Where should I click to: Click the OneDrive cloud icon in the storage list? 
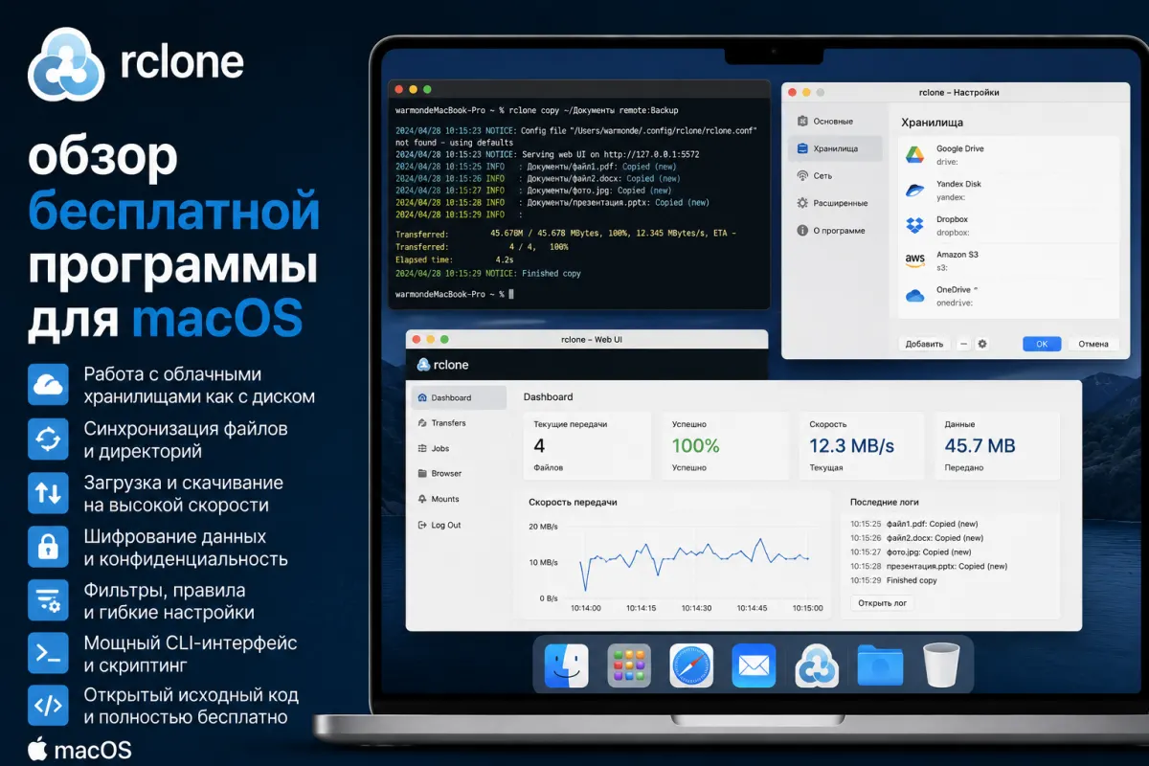[x=914, y=295]
